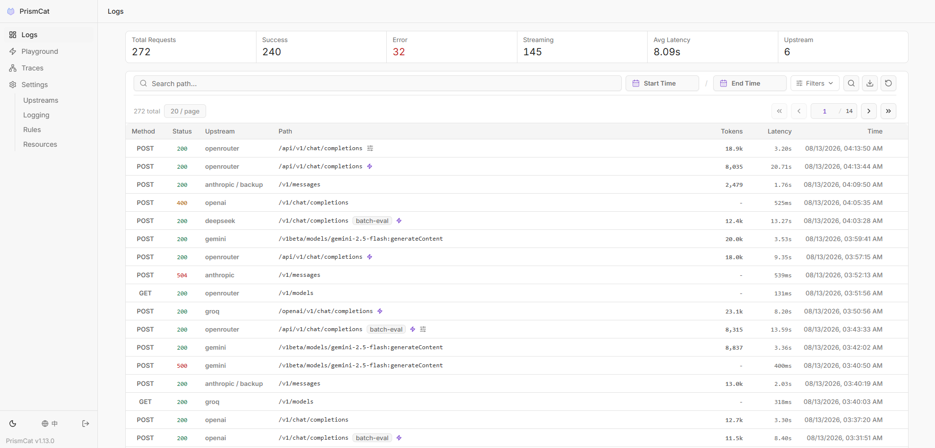Click the 400 status in the openai row

point(182,203)
